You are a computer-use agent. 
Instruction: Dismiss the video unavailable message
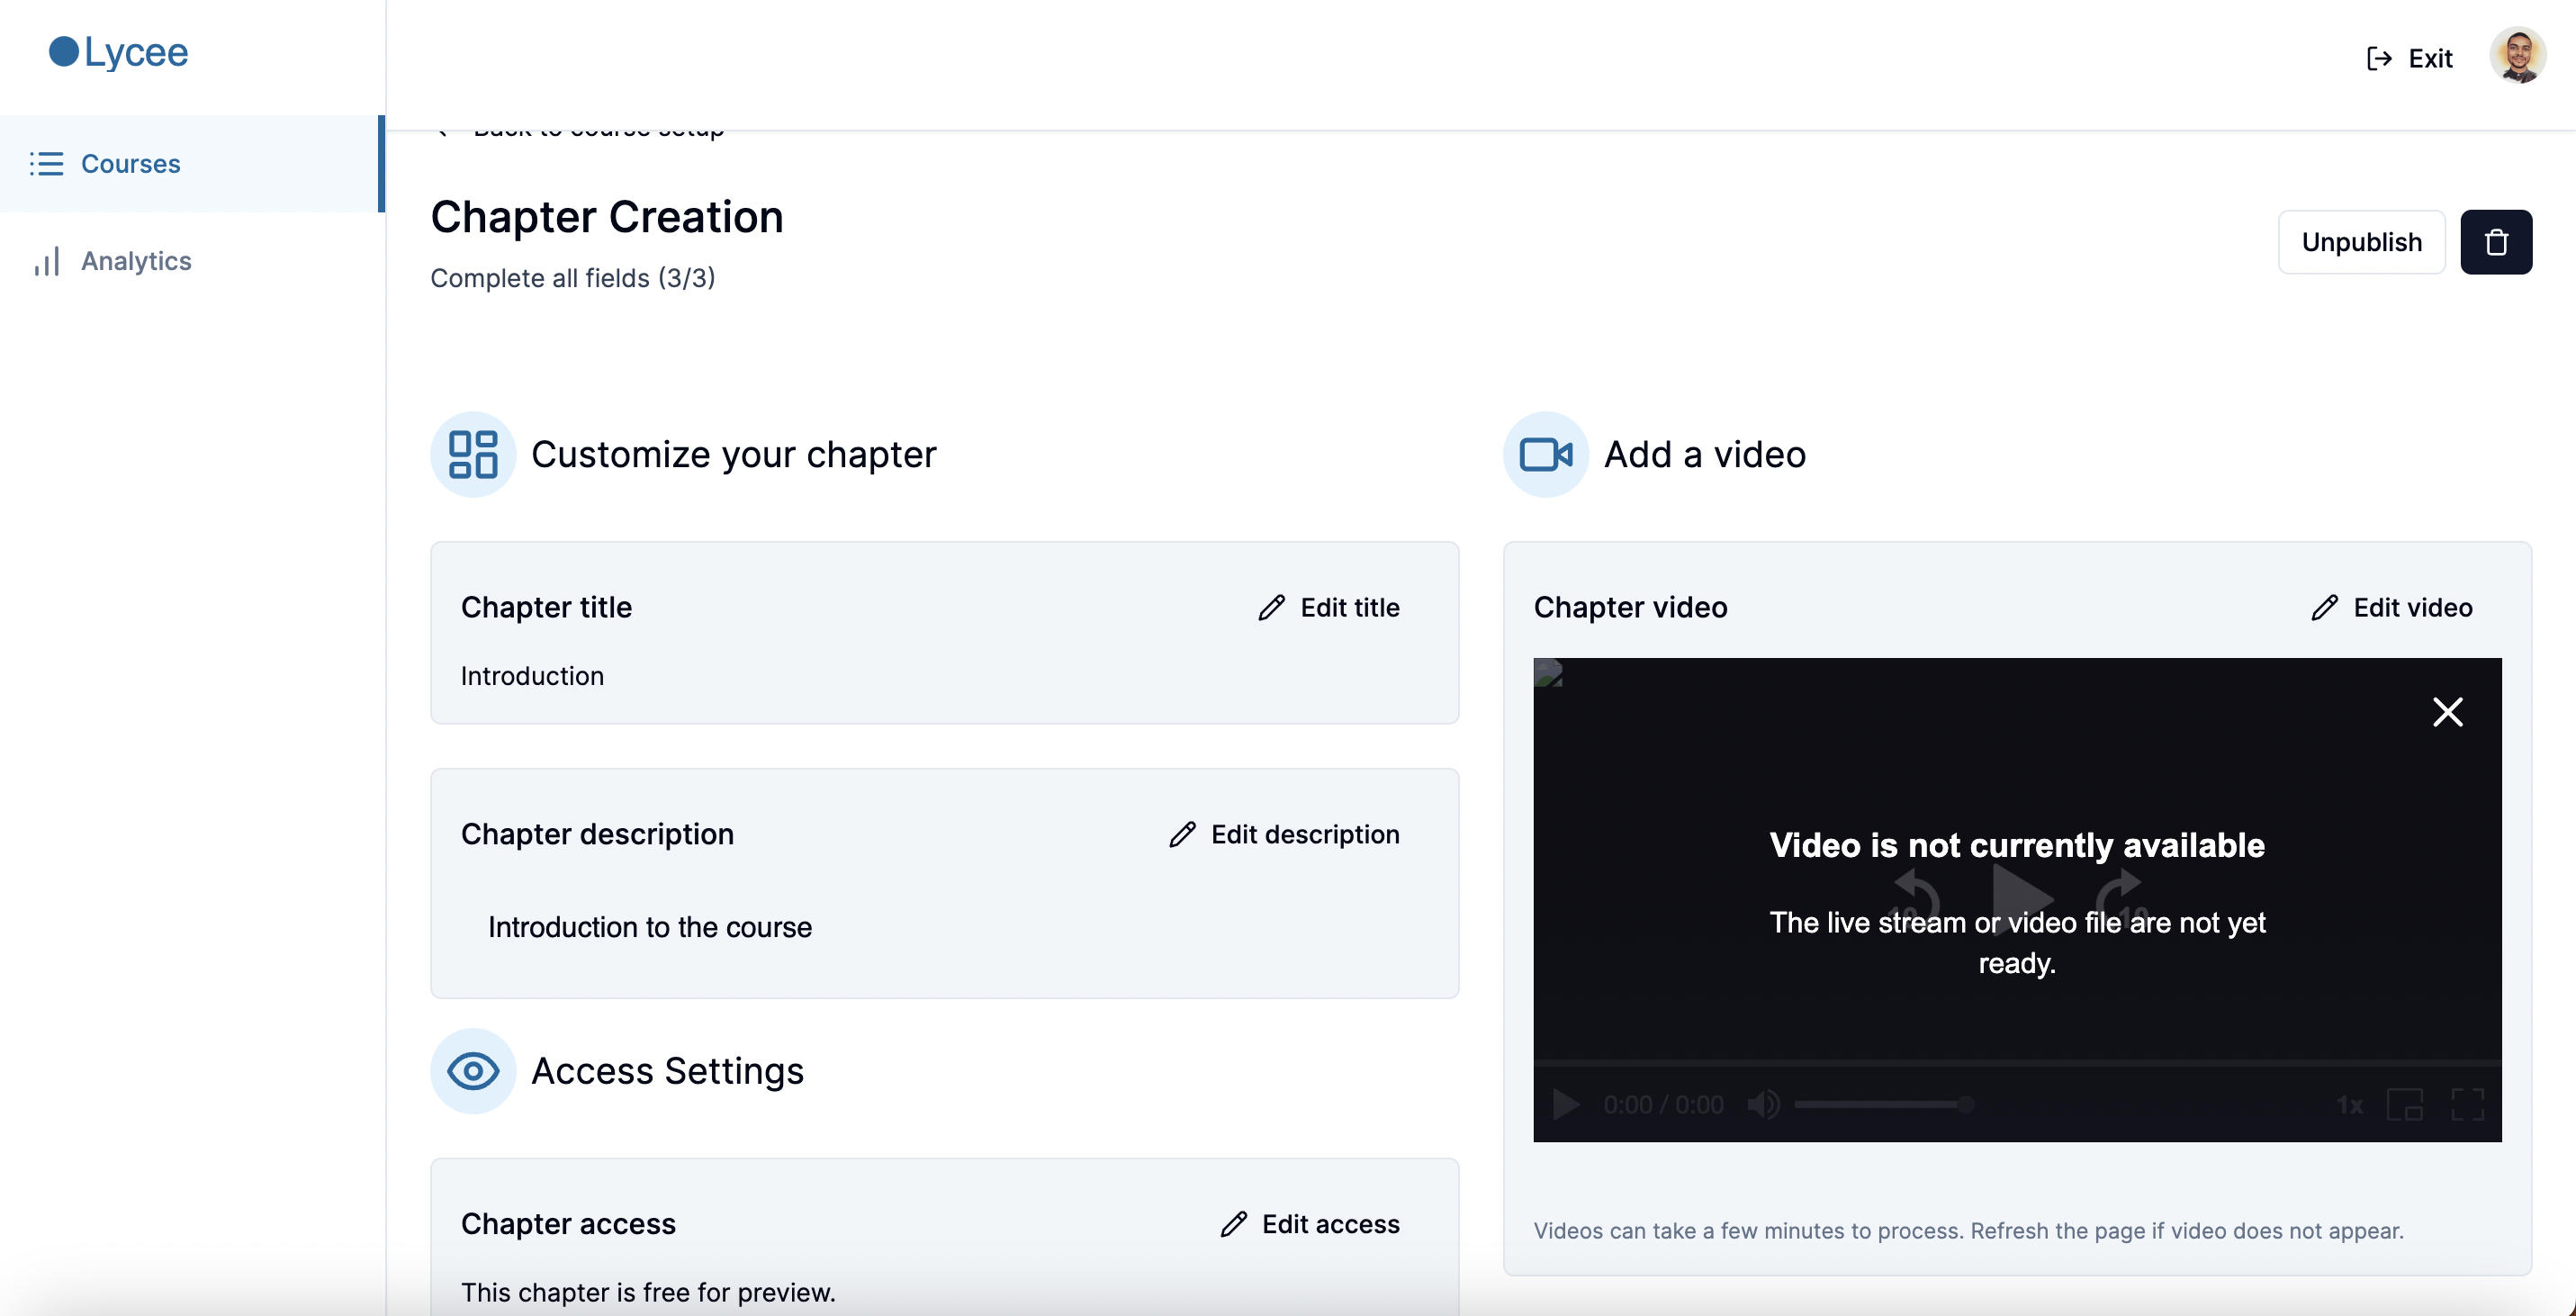tap(2446, 712)
